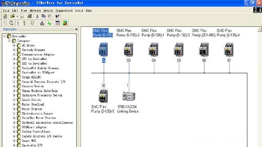
Task: Expand the Barcode Scanner category
Action: pos(14,50)
